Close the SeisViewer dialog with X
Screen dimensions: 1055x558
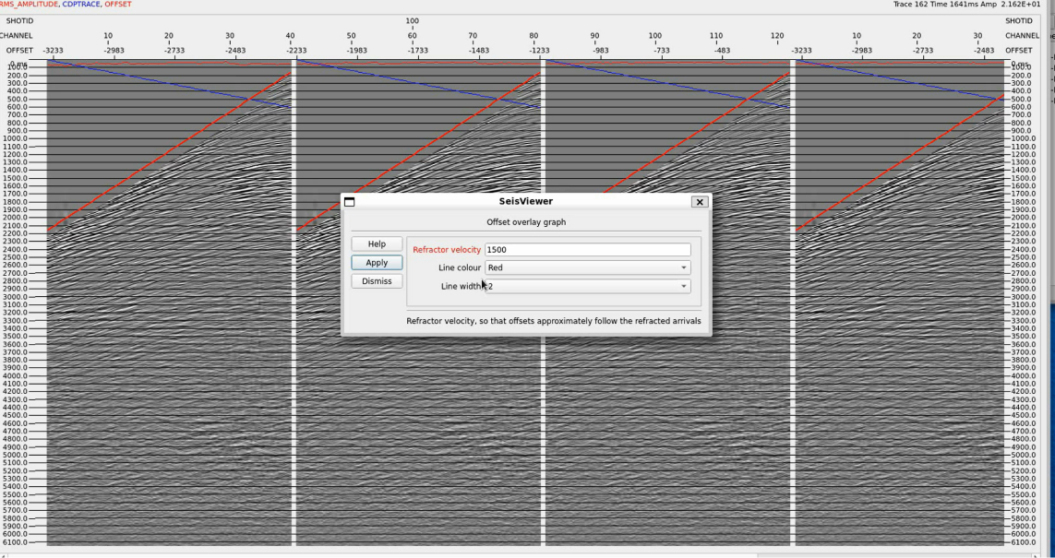[700, 202]
